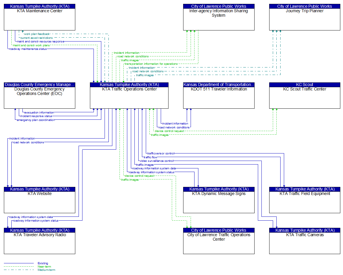The width and height of the screenshot is (343, 275).
Task: Select the KTA Traffic Cameras node
Action: pos(305,241)
